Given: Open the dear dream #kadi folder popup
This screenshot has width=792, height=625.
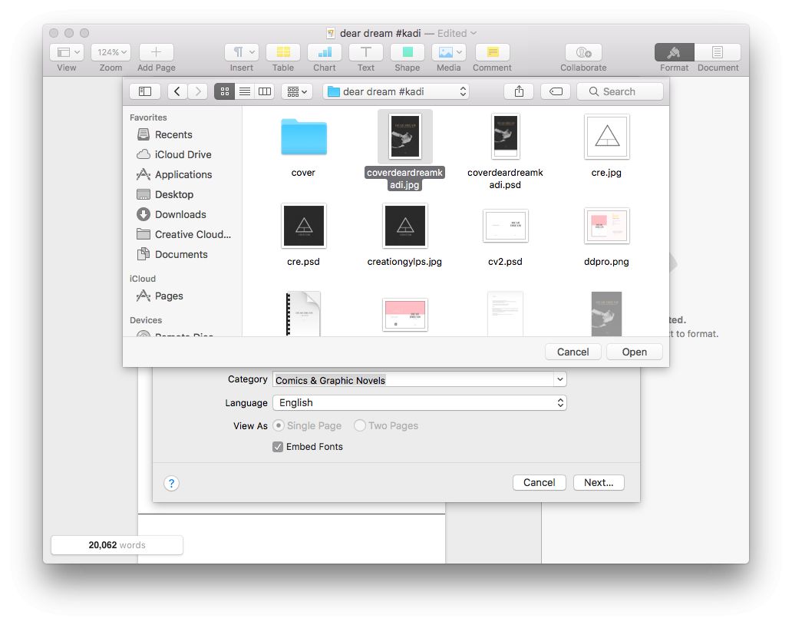Looking at the screenshot, I should click(x=396, y=91).
